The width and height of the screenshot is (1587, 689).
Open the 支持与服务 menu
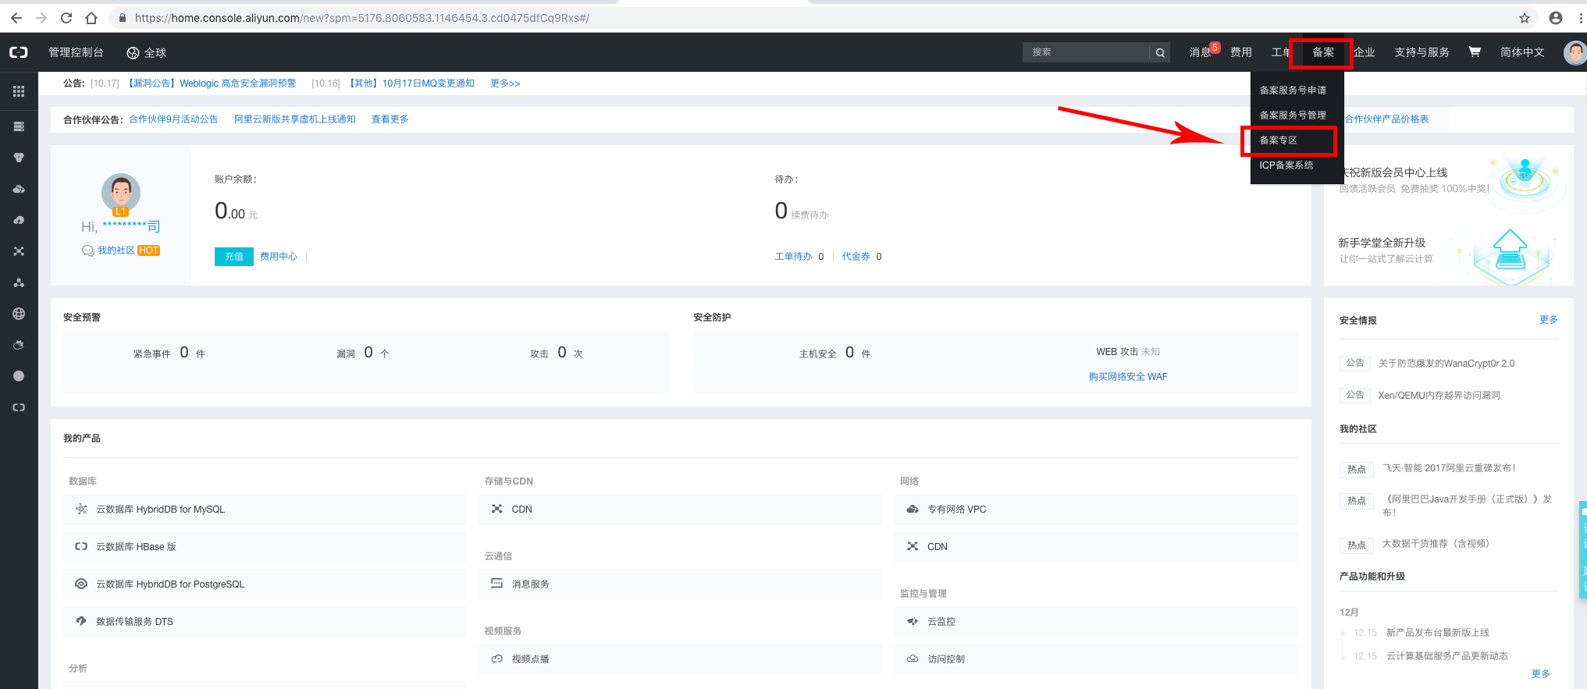pyautogui.click(x=1422, y=52)
